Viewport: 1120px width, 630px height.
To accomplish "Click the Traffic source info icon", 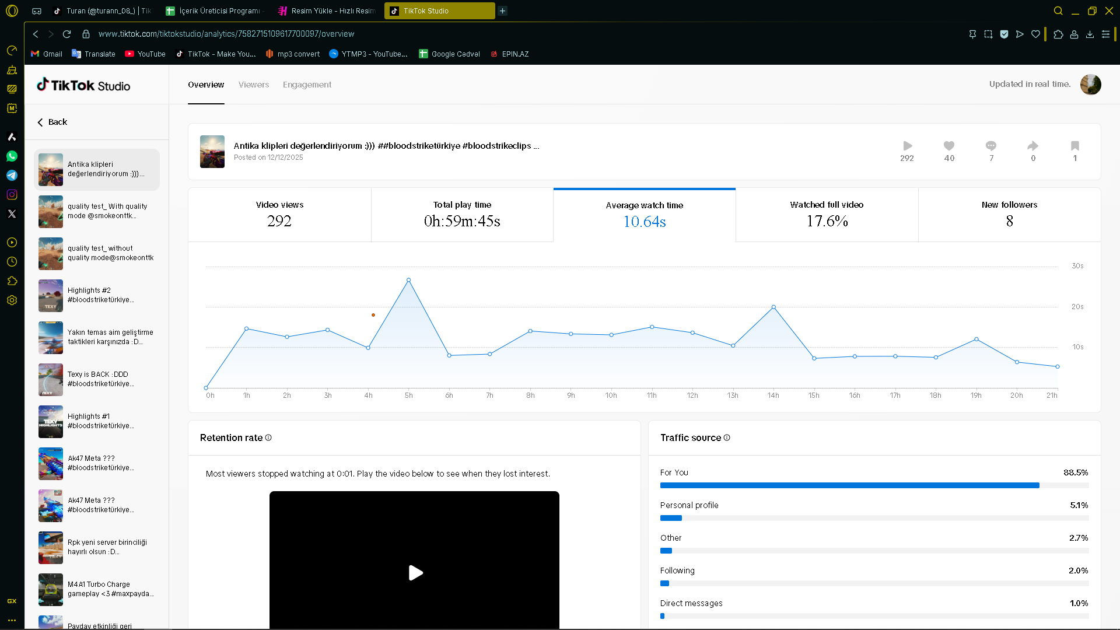I will [x=727, y=437].
